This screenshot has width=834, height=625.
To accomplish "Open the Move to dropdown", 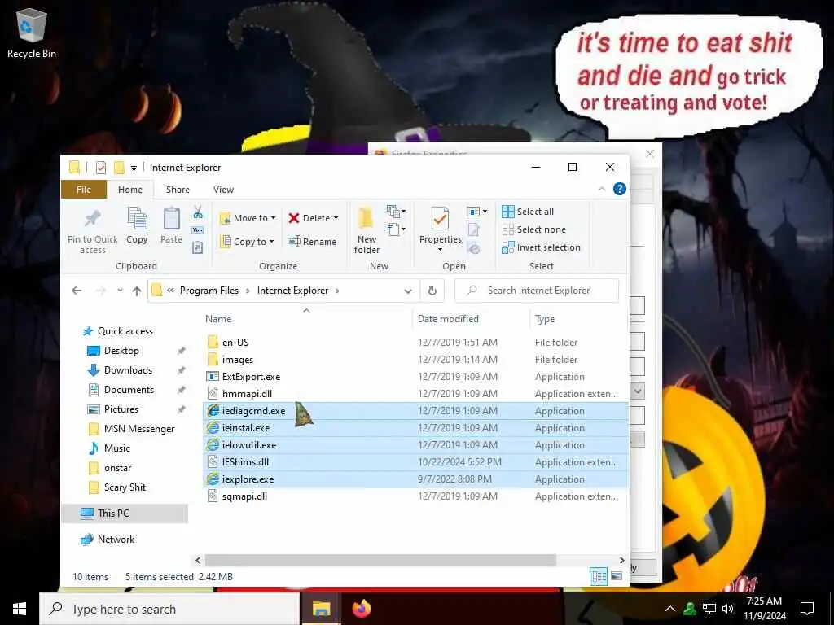I will click(248, 218).
